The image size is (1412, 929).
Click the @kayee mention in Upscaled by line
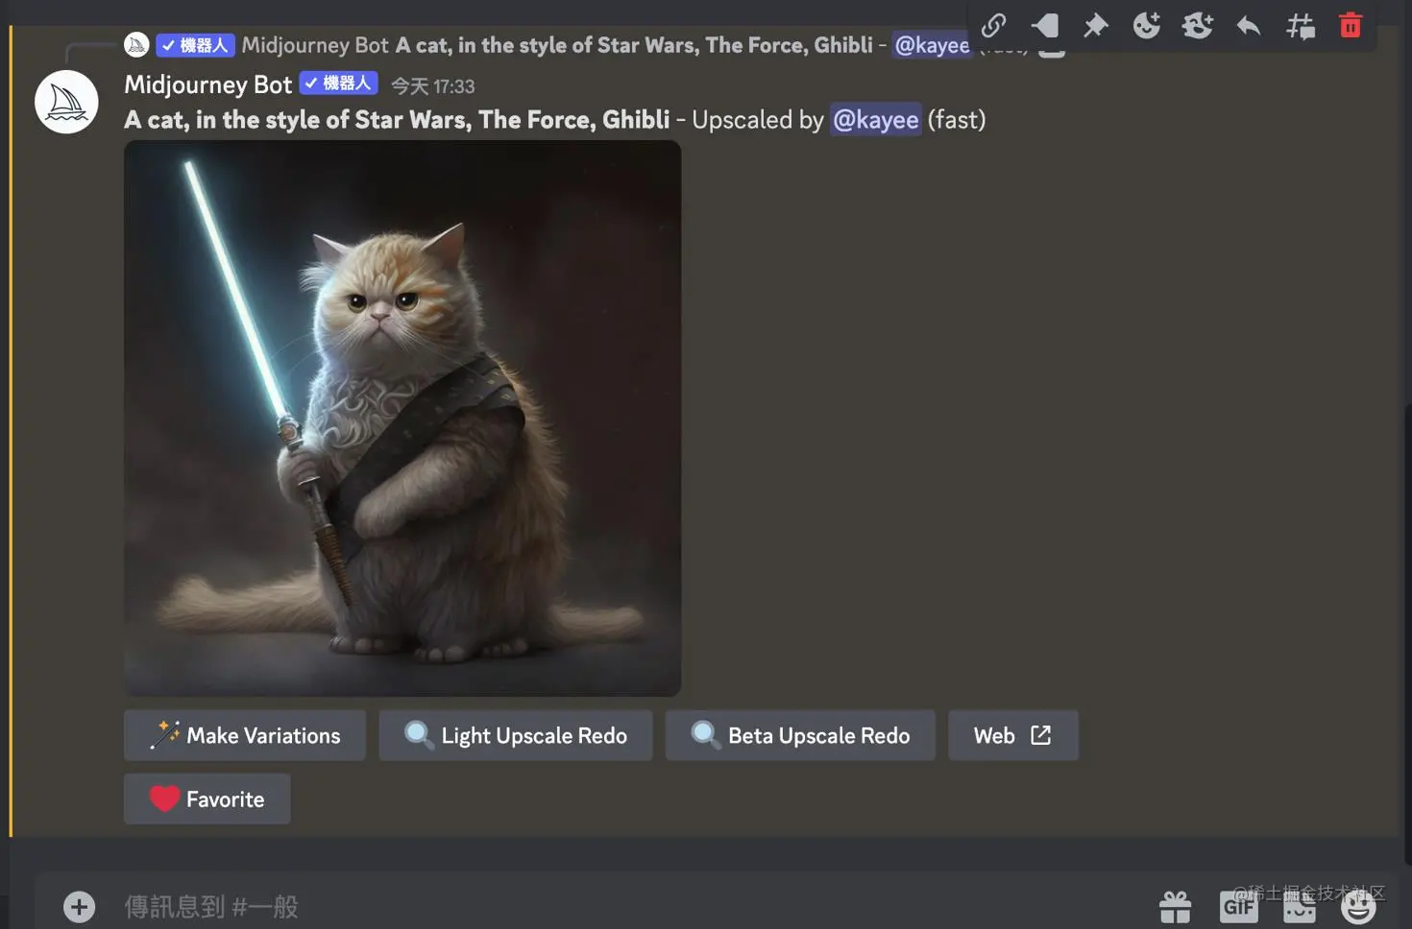(x=875, y=120)
